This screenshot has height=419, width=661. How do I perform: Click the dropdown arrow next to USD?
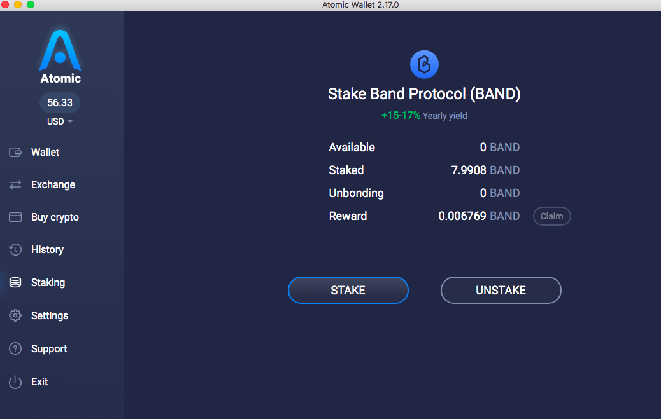(70, 121)
